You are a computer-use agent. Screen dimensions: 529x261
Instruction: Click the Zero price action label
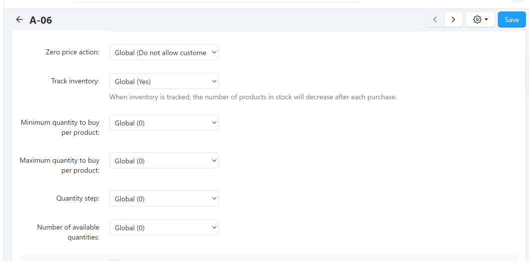click(x=72, y=52)
